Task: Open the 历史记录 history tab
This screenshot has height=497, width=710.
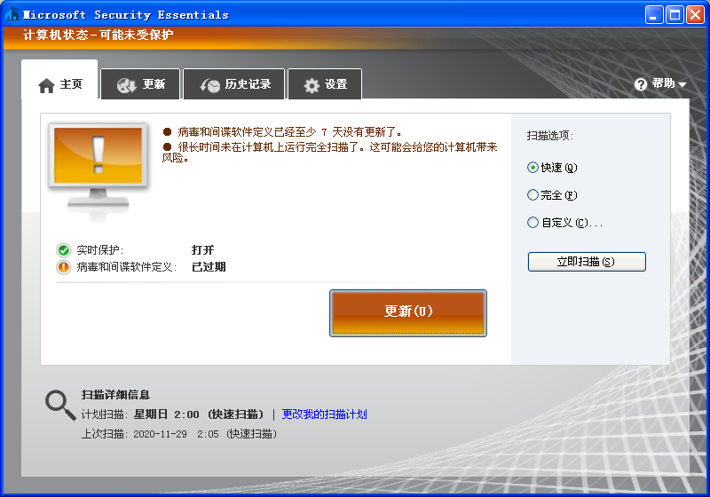Action: (x=234, y=83)
